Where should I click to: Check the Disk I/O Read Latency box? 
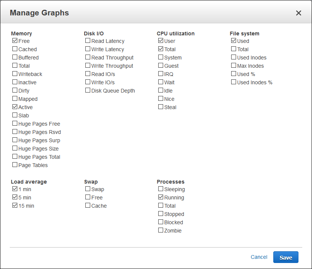point(88,41)
